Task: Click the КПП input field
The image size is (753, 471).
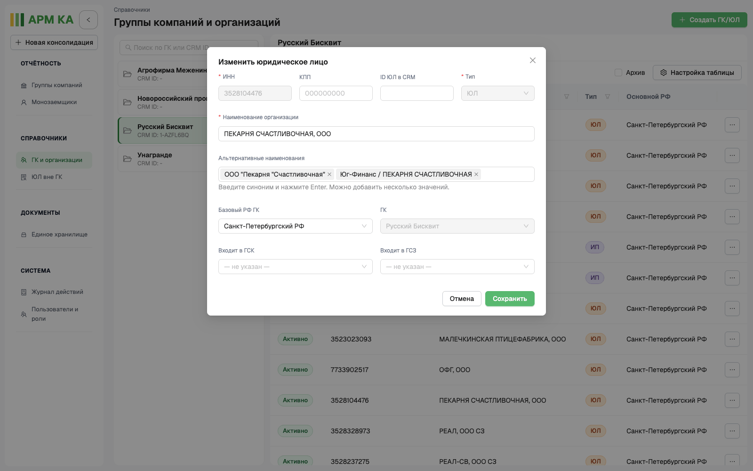Action: point(336,93)
